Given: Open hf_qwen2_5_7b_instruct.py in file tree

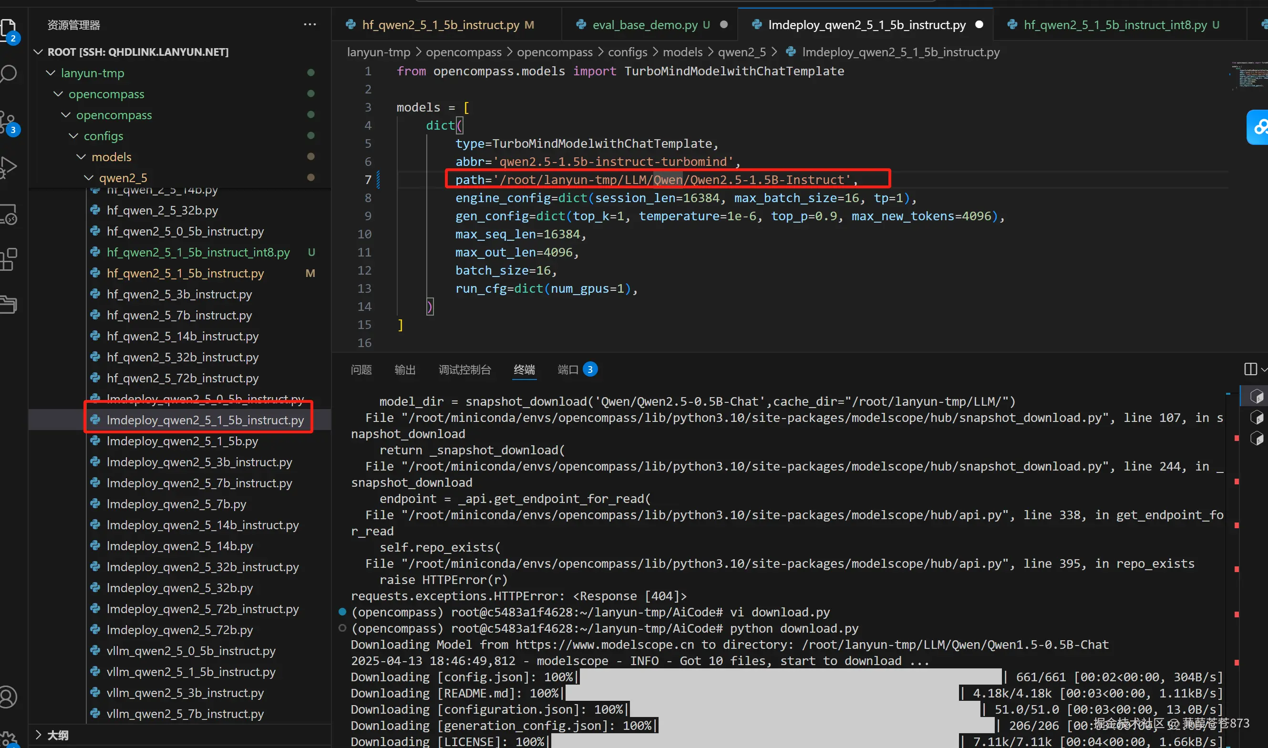Looking at the screenshot, I should click(179, 315).
